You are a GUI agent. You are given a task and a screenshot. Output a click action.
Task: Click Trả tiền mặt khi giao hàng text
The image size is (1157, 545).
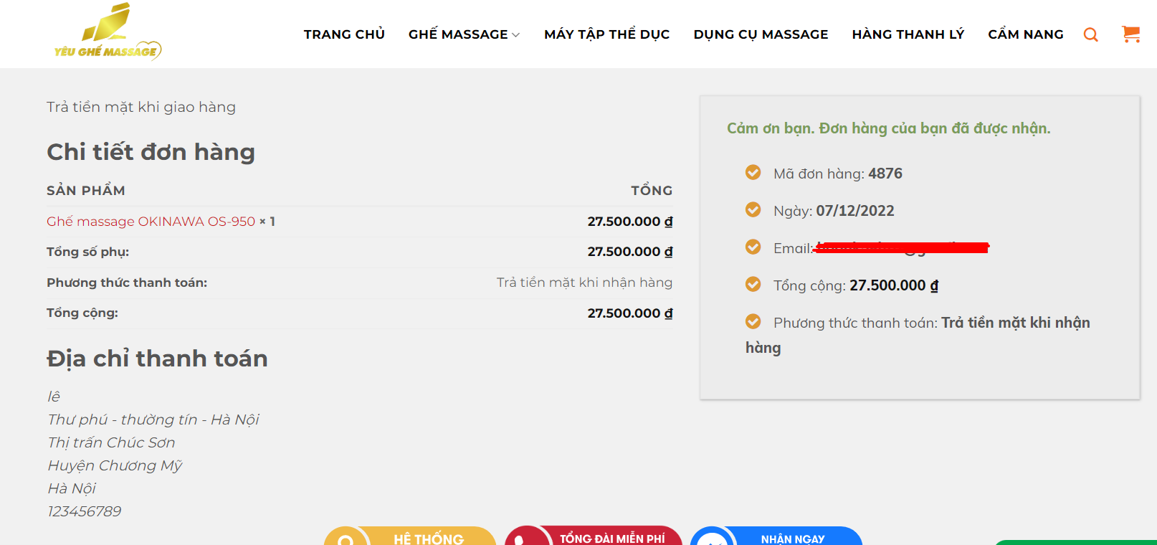141,107
